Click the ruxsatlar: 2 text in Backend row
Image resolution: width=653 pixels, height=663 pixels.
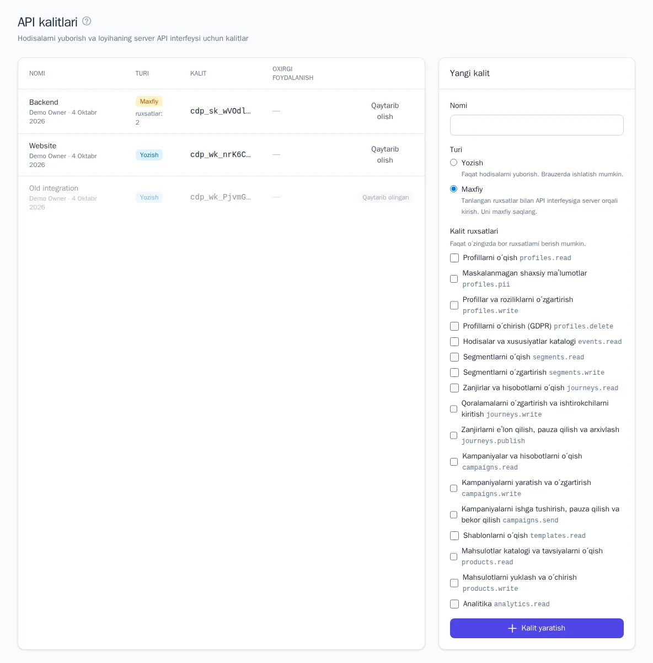[x=149, y=118]
